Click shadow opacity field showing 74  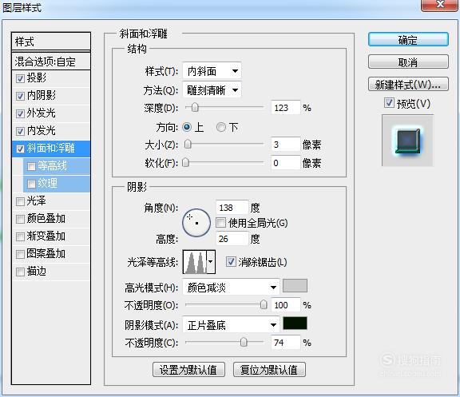[286, 343]
